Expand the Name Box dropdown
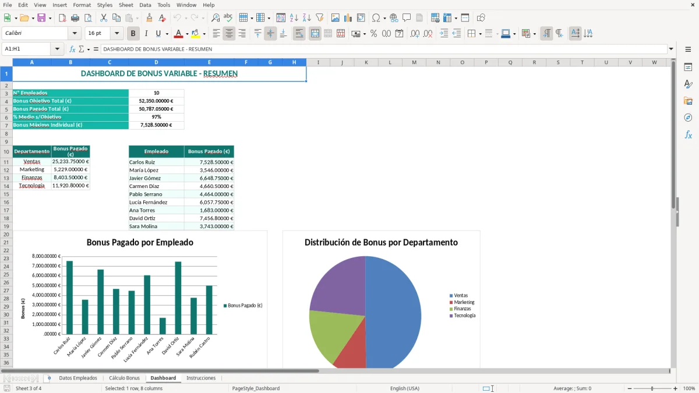 [x=57, y=49]
